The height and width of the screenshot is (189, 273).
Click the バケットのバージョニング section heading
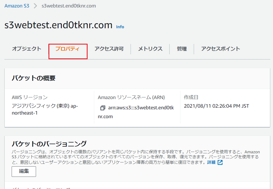tap(49, 144)
